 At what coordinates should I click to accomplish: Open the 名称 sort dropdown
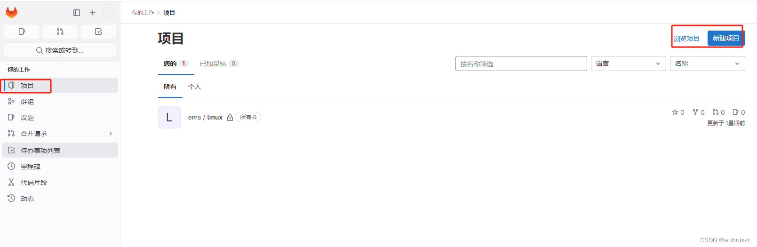[x=707, y=64]
